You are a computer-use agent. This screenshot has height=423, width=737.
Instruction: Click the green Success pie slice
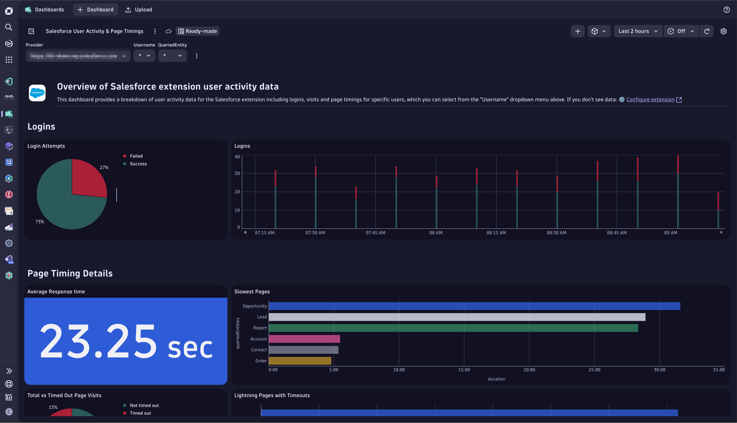62,203
